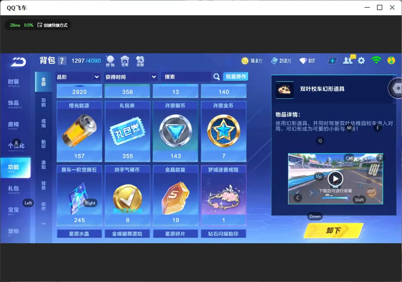Image resolution: width=402 pixels, height=282 pixels.
Task: Maximize the QQ飞车 window
Action: [x=380, y=7]
